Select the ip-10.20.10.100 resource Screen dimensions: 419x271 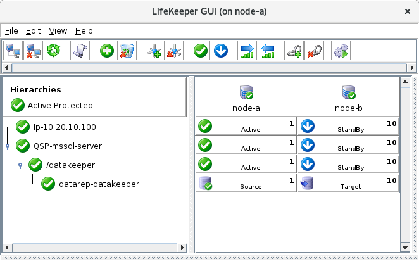(65, 127)
